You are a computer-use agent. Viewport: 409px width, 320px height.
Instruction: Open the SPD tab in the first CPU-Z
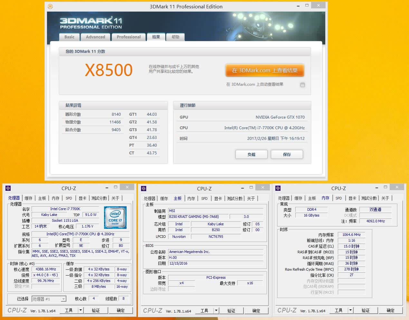pyautogui.click(x=69, y=198)
